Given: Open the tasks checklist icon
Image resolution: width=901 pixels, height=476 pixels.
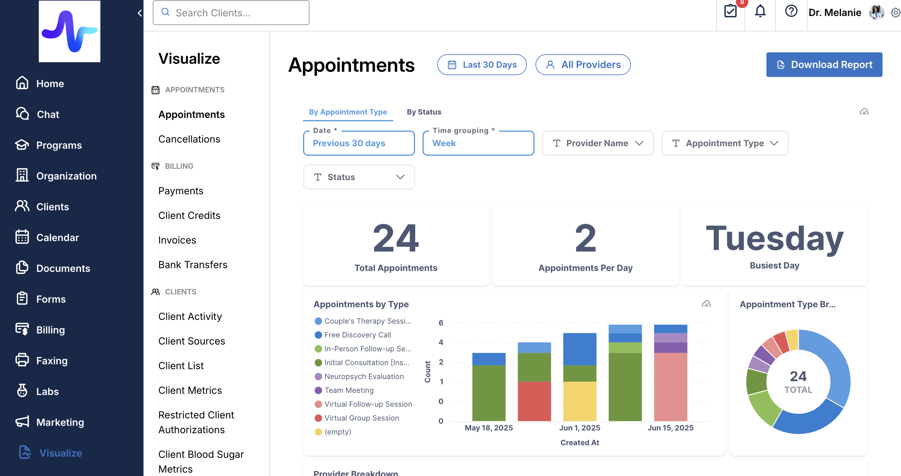Looking at the screenshot, I should [730, 11].
